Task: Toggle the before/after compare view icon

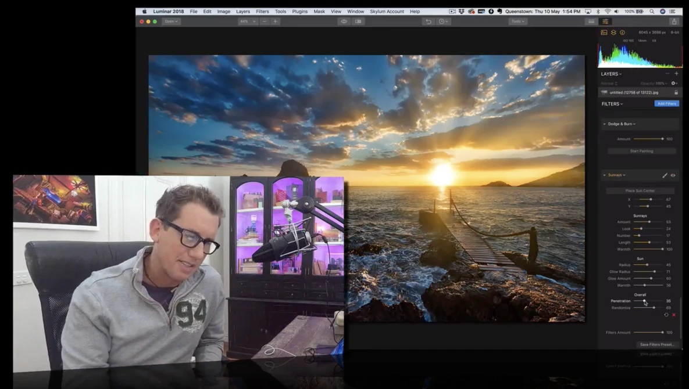Action: [358, 21]
